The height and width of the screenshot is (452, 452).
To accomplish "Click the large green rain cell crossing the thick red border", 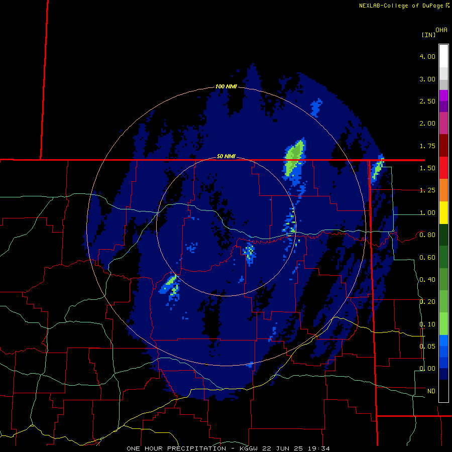I will point(294,158).
